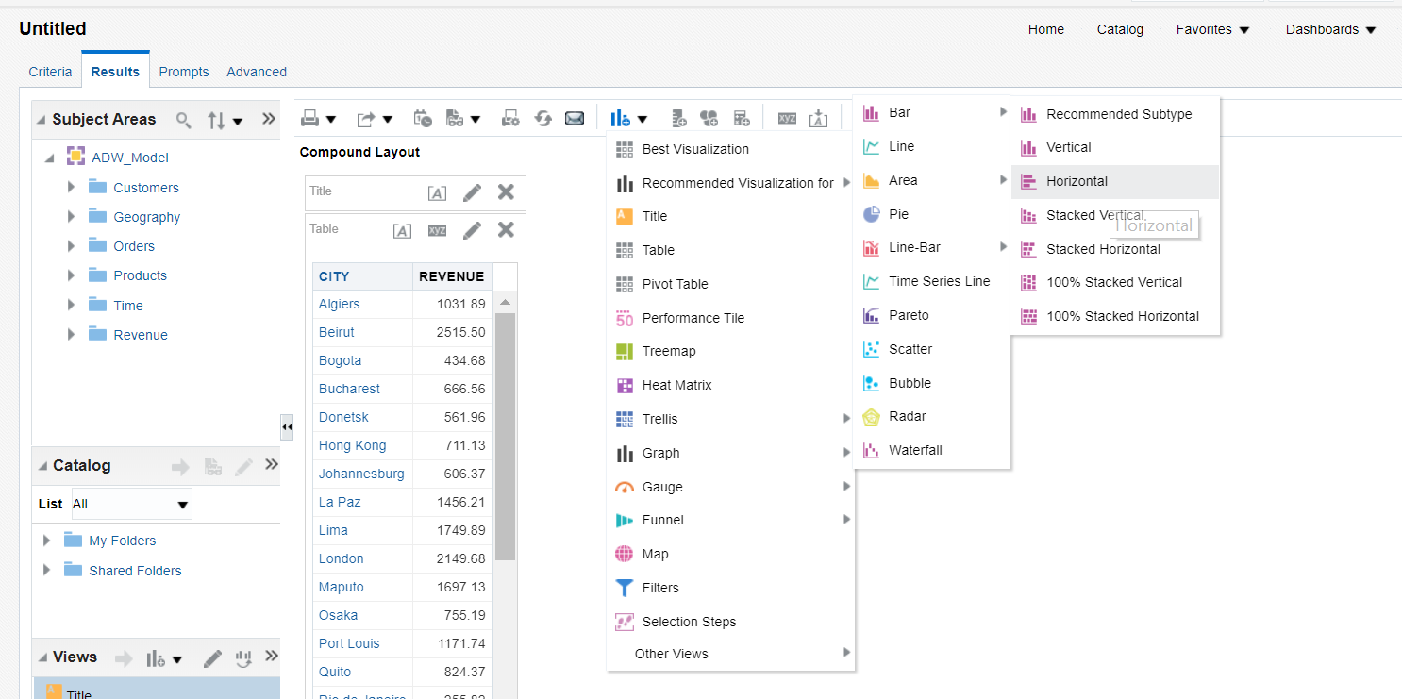Viewport: 1402px width, 699px height.
Task: Click the Johannesburg city link
Action: (x=361, y=474)
